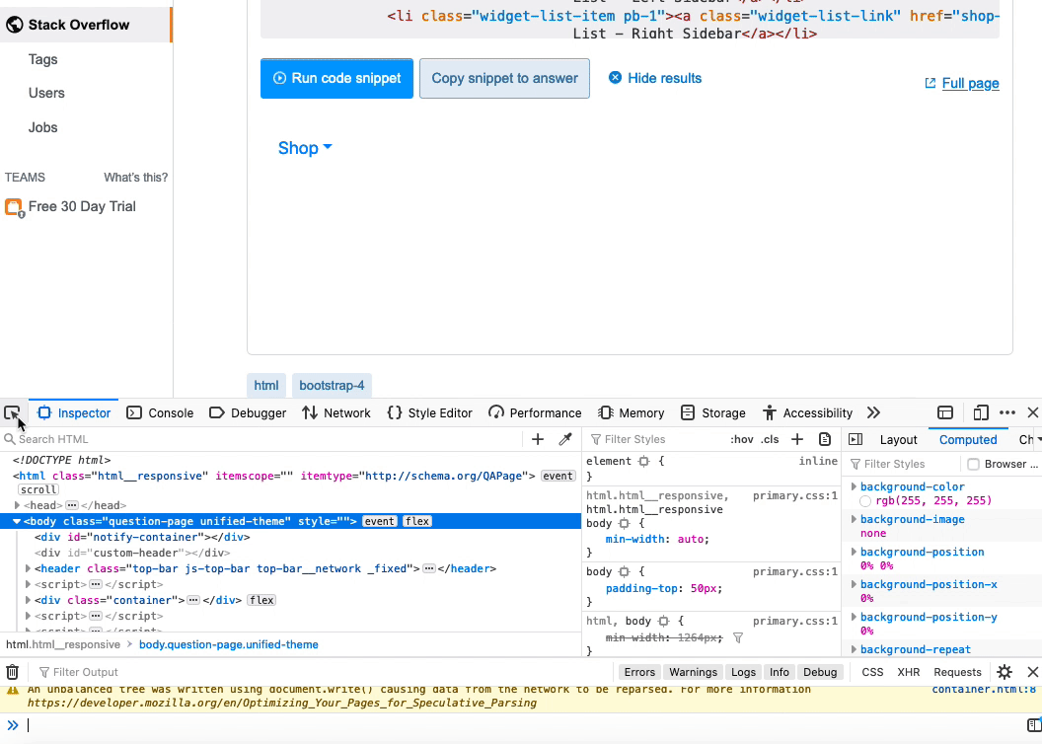This screenshot has width=1042, height=744.
Task: Add a new CSS rule
Action: click(797, 439)
